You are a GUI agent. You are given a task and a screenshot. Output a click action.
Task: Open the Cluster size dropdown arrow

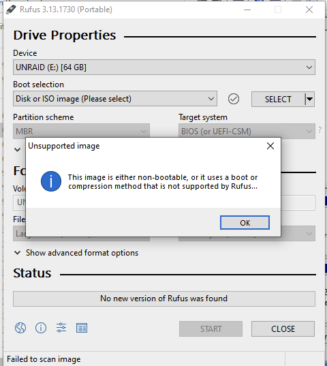pos(309,233)
